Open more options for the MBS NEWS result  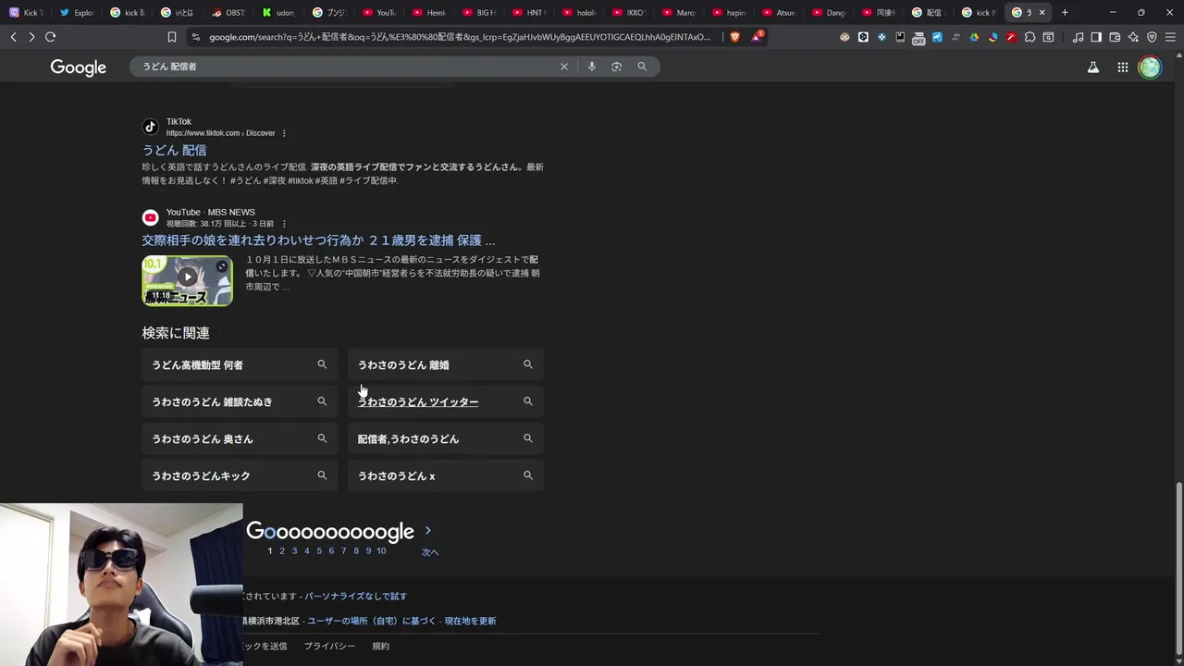(x=284, y=224)
